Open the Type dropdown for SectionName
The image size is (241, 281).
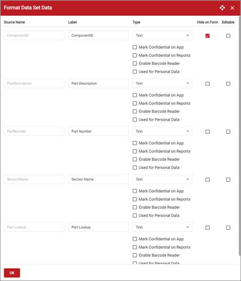coord(163,179)
